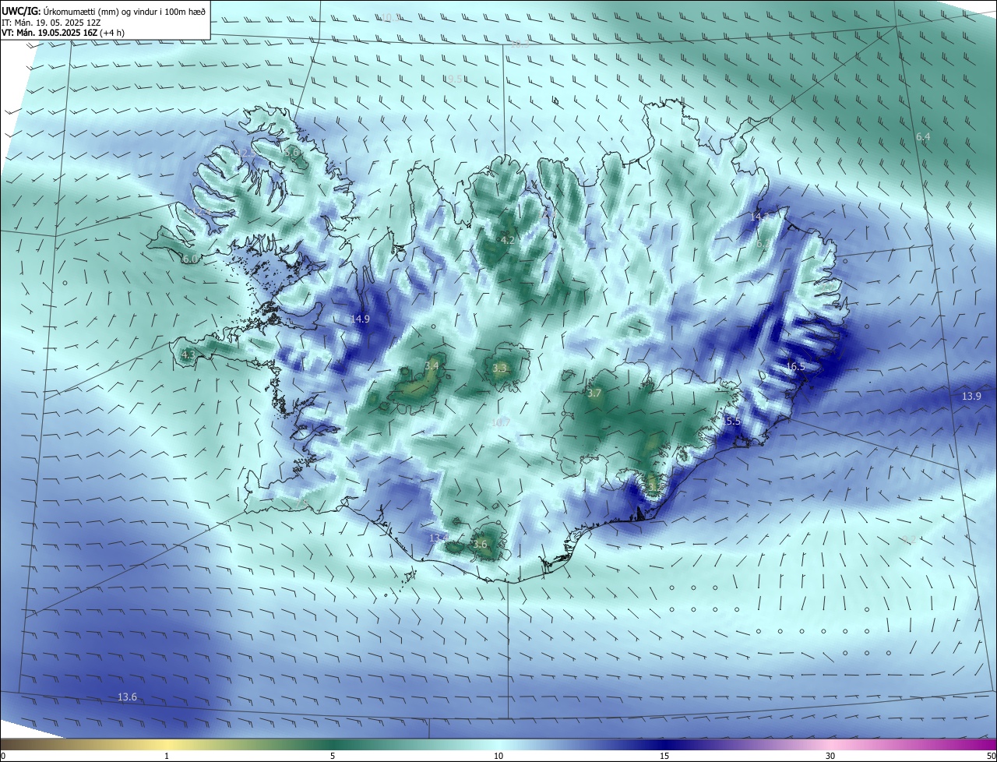Click the 13.9 value at the right edge
Screen dimensions: 997x762
click(x=971, y=397)
